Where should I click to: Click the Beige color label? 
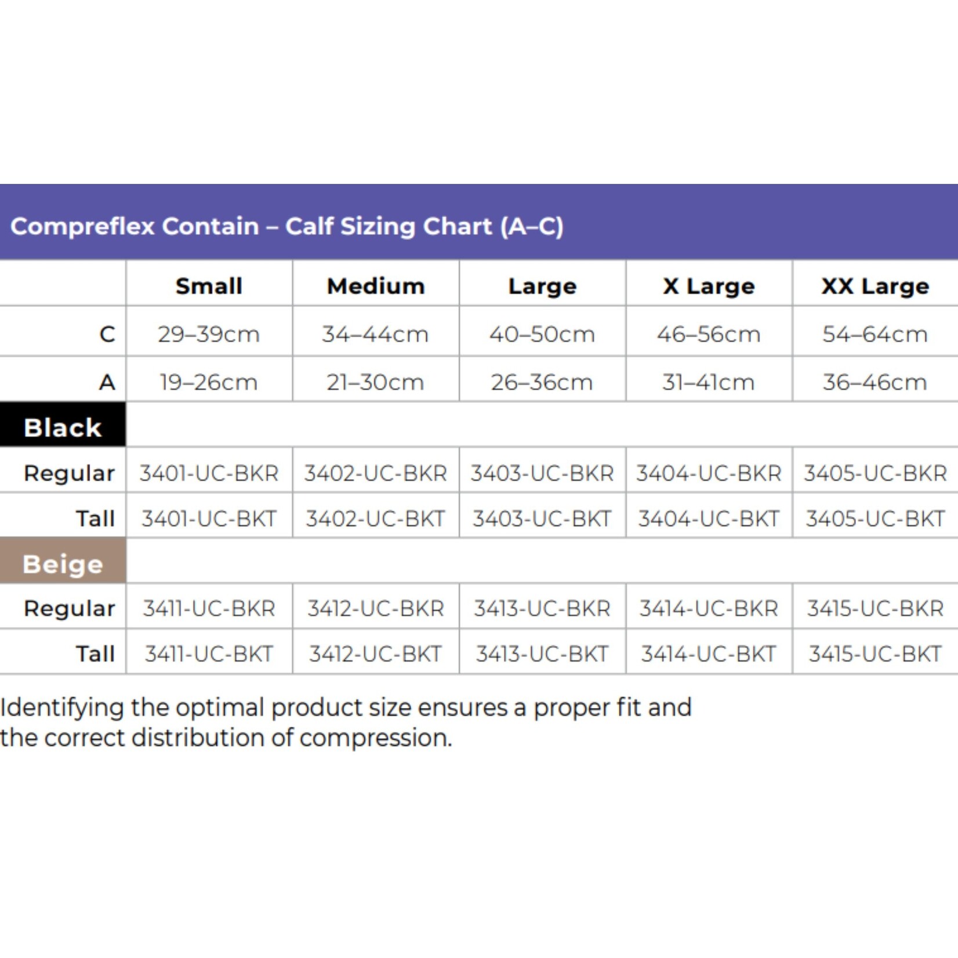coord(63,564)
